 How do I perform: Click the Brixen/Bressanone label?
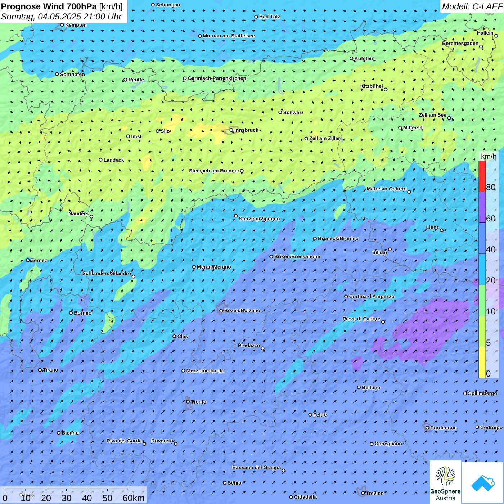297,256
